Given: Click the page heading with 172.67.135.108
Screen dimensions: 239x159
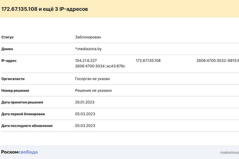Looking at the screenshot, I should [x=45, y=9].
